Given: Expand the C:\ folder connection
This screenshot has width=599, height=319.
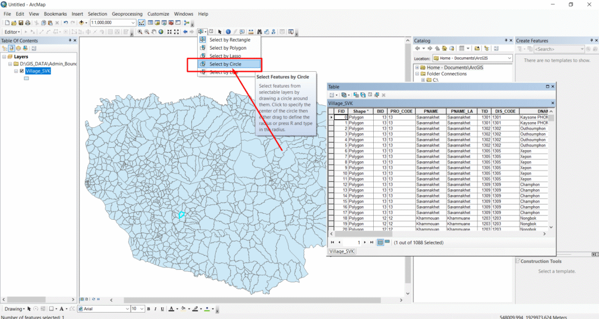Looking at the screenshot, I should pyautogui.click(x=423, y=80).
